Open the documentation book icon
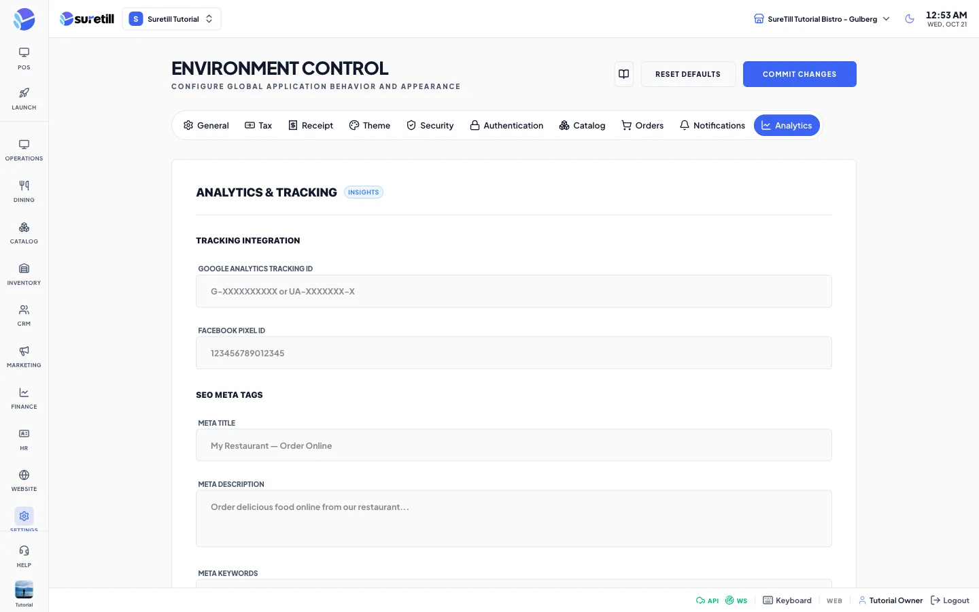 (623, 74)
